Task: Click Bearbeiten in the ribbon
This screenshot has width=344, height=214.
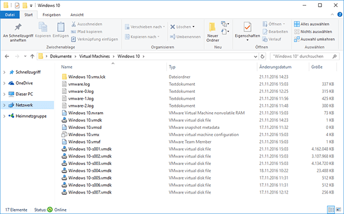Action: pyautogui.click(x=275, y=32)
